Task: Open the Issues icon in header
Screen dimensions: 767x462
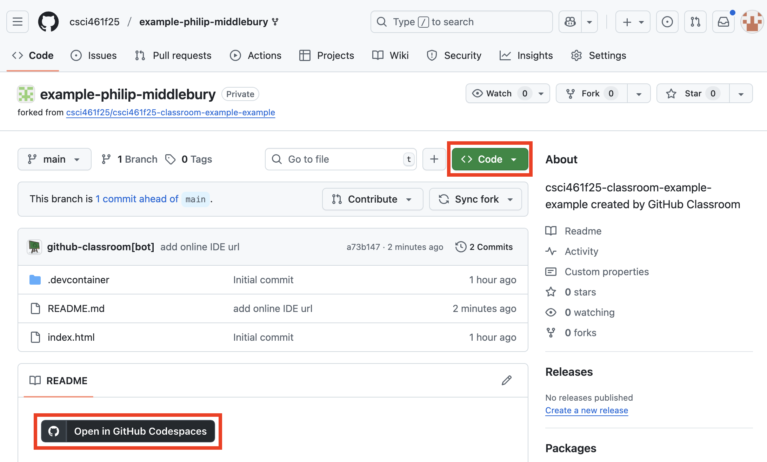Action: [667, 22]
